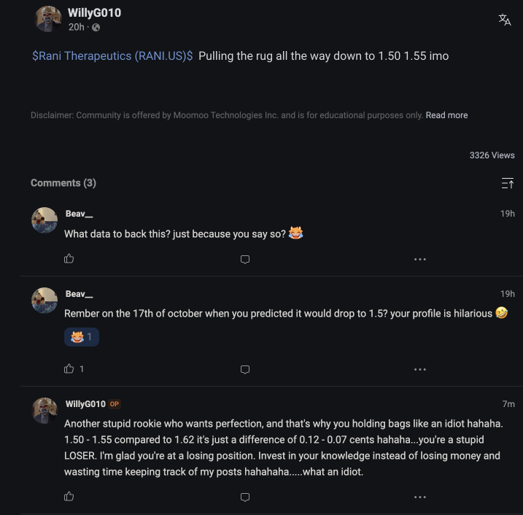Open more options for Beav__'s first comment

pyautogui.click(x=420, y=260)
